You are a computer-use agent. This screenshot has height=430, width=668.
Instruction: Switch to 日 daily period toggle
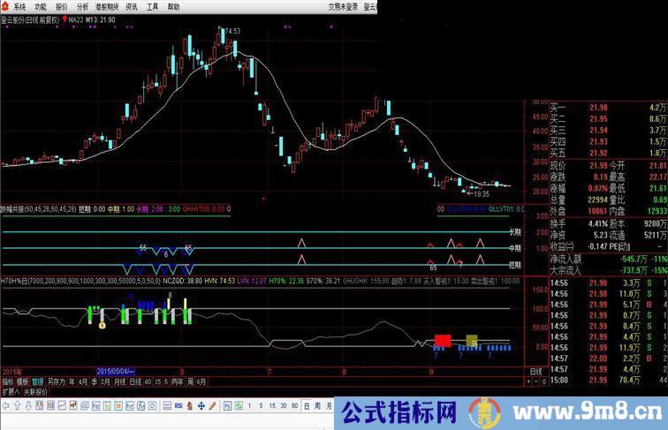click(x=303, y=406)
